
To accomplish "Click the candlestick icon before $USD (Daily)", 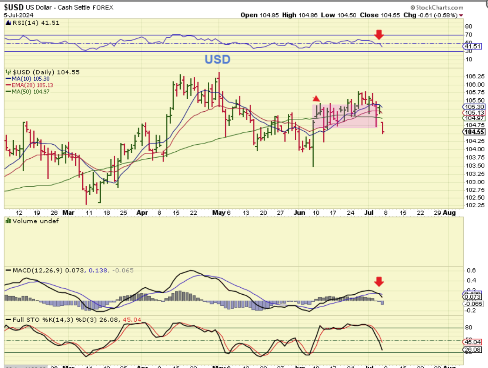I will pyautogui.click(x=8, y=73).
